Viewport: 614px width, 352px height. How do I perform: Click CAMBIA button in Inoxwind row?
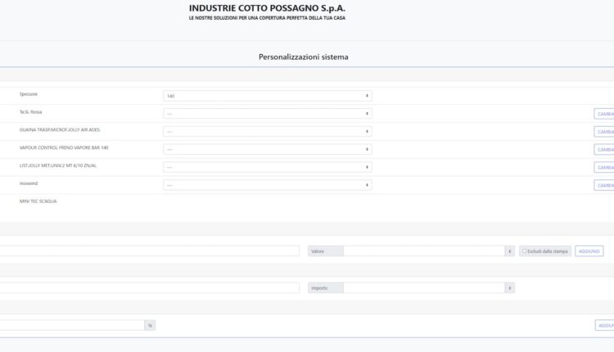pos(604,185)
